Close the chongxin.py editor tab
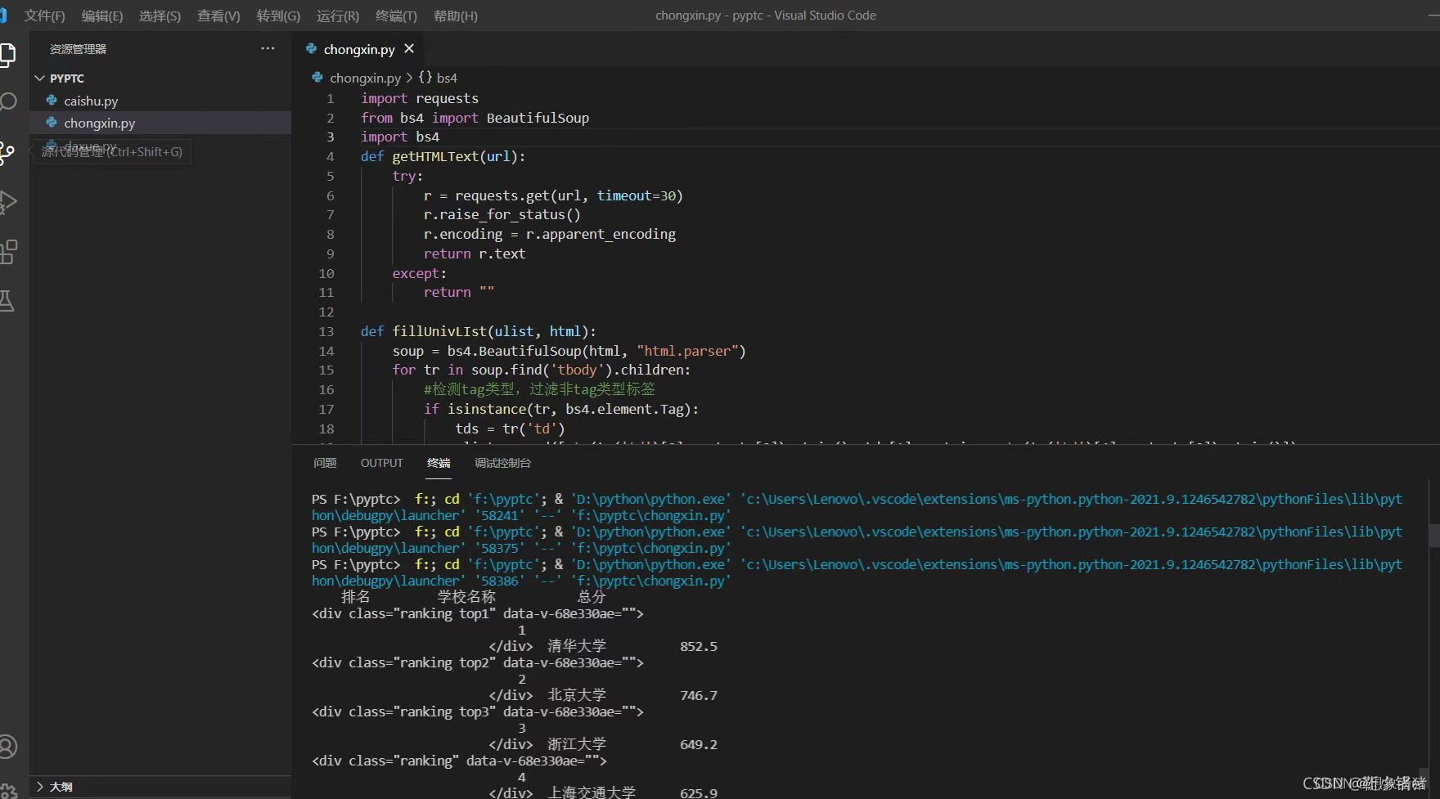This screenshot has height=799, width=1440. point(409,49)
